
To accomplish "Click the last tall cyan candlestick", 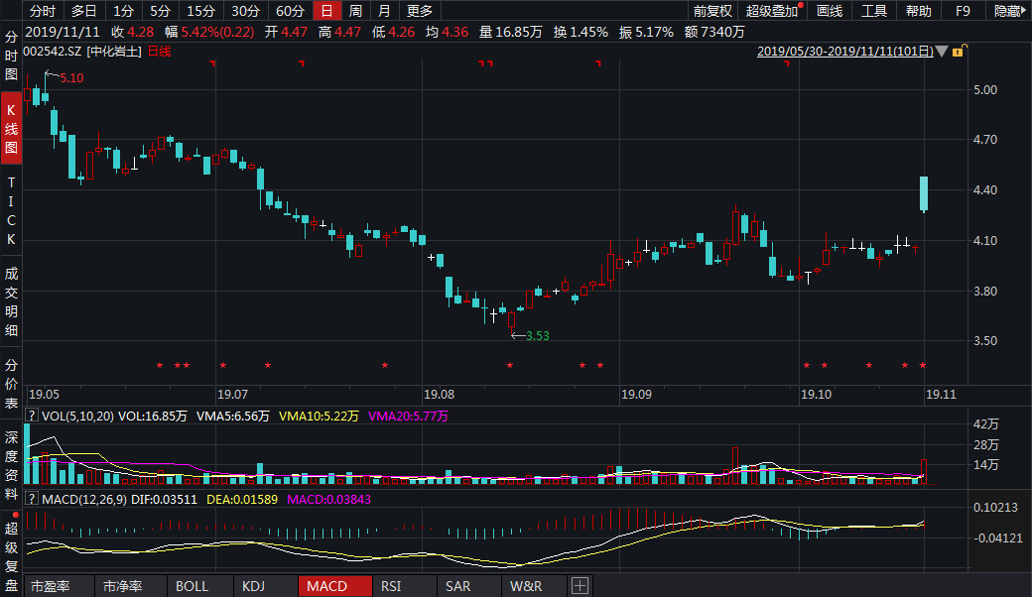I will [924, 193].
